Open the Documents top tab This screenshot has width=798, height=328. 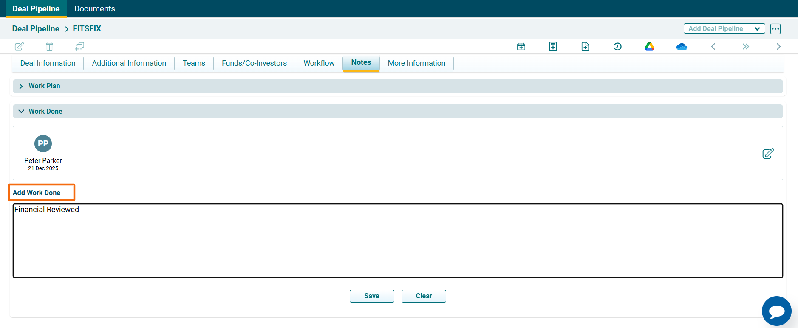tap(94, 9)
